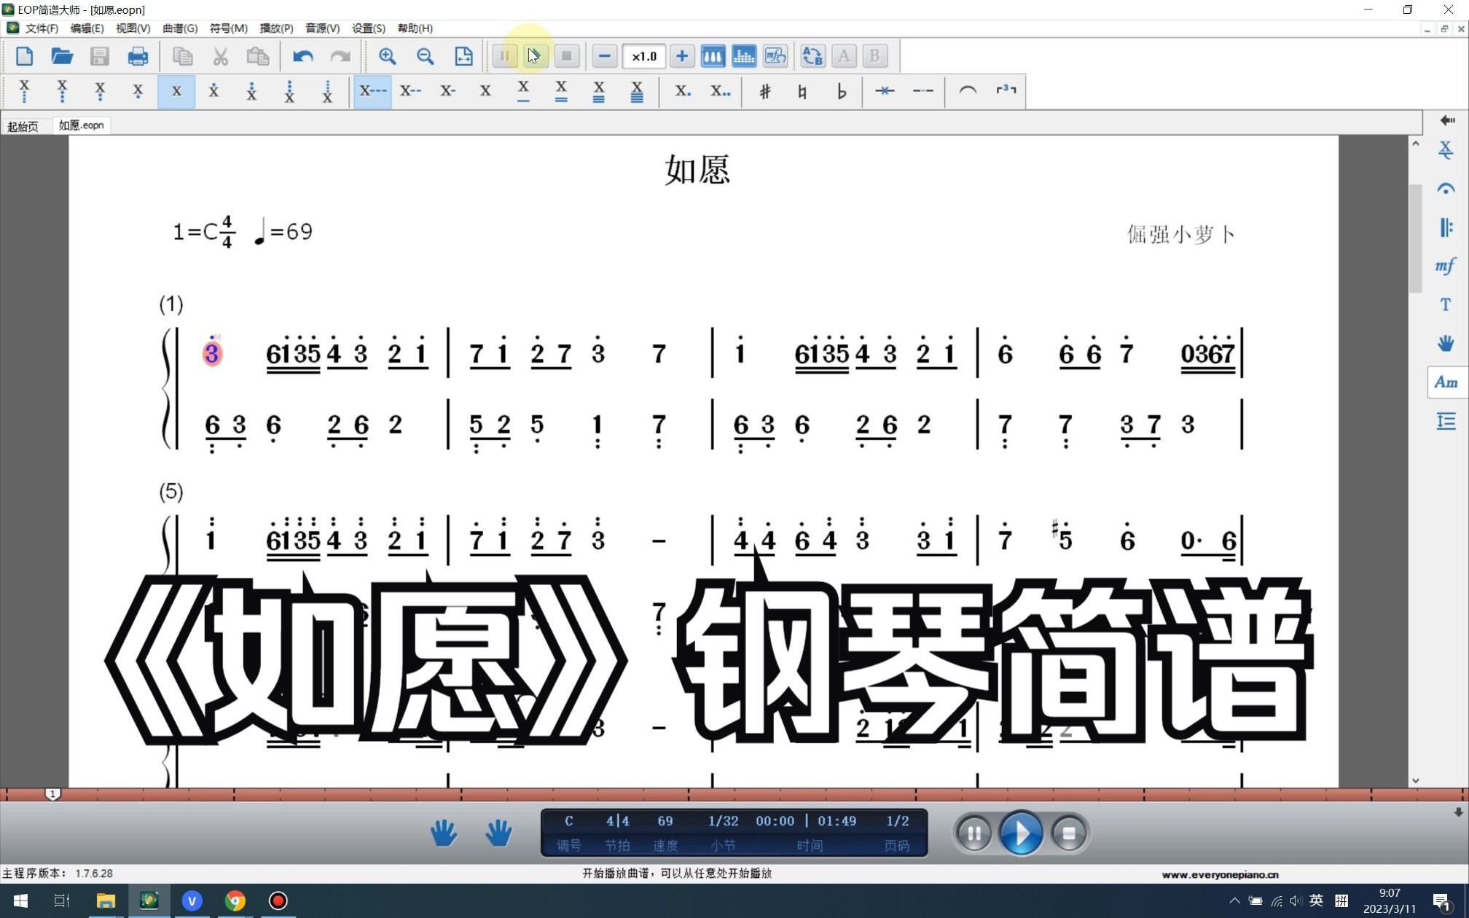Toggle A-B loop repeat icon
Screen dimensions: 1469x918
pyautogui.click(x=812, y=56)
